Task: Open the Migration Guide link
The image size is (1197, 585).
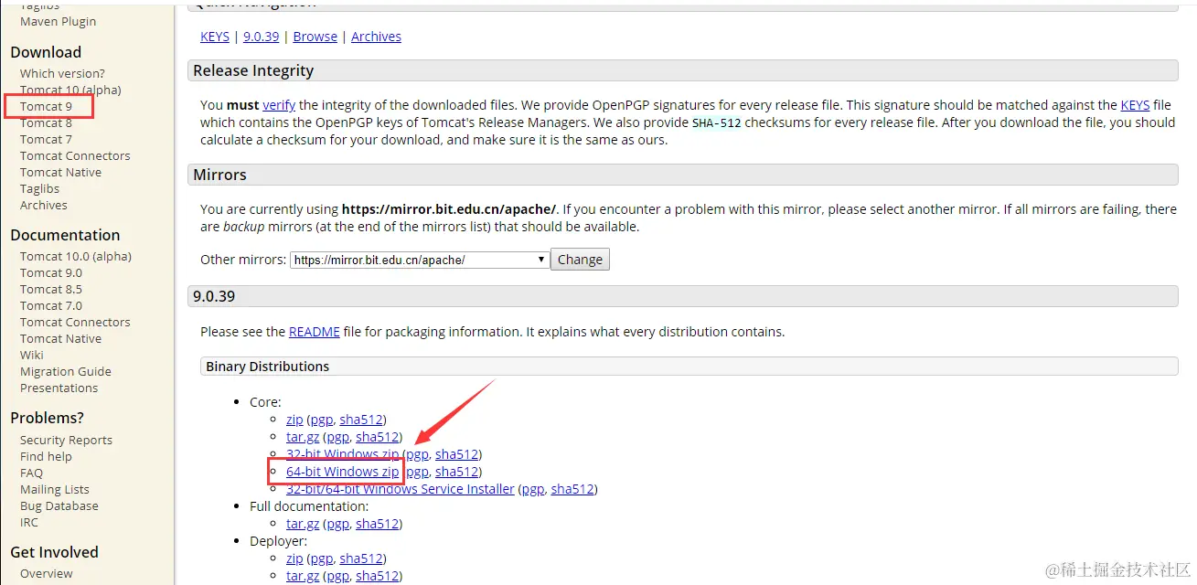Action: point(66,371)
